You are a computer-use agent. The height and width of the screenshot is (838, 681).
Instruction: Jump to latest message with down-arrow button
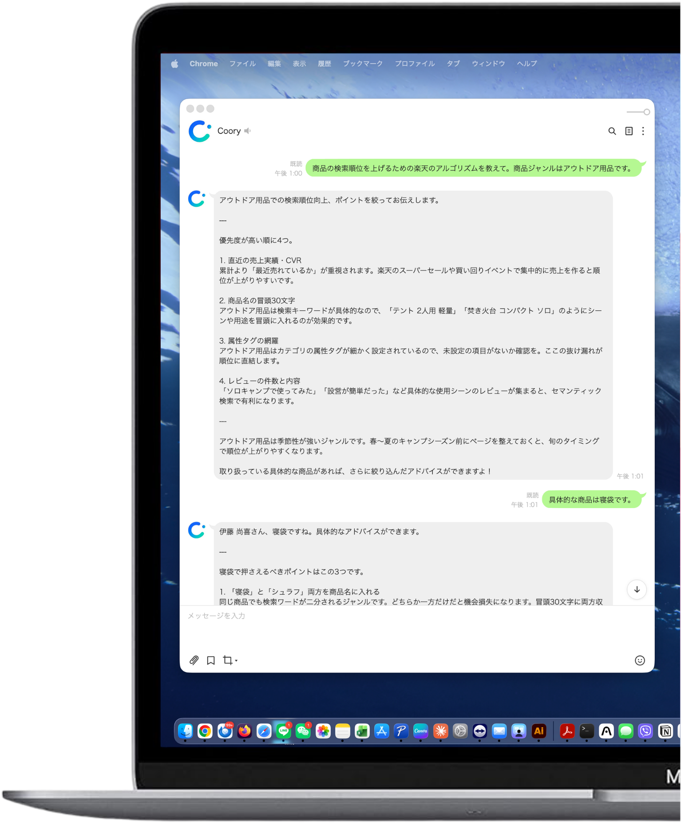tap(637, 590)
